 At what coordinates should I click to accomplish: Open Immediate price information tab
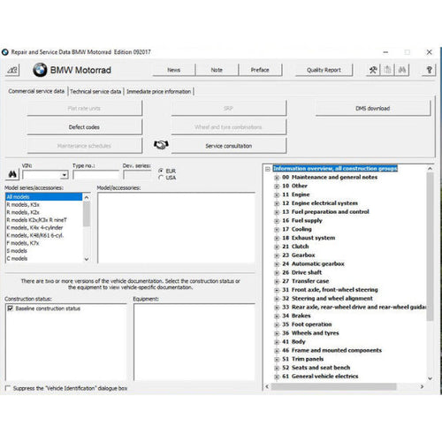tap(159, 91)
